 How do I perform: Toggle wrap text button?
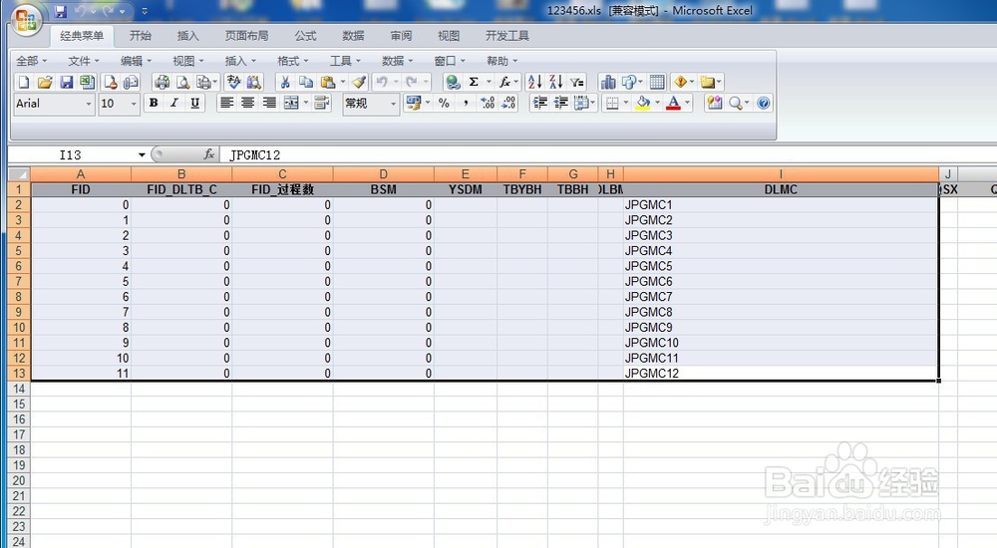[x=322, y=103]
